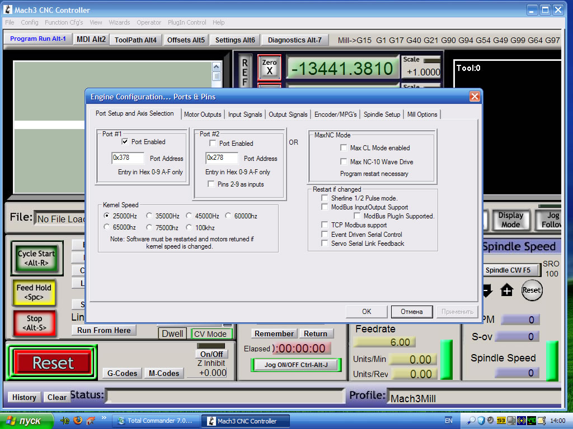Switch to Spindle Setup tab
The height and width of the screenshot is (429, 573).
pos(382,115)
